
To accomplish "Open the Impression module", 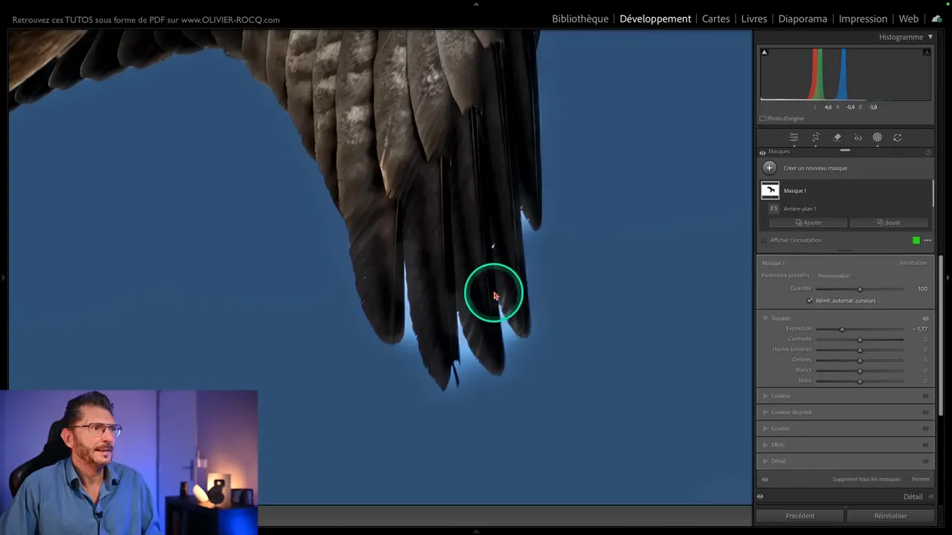I will point(863,19).
